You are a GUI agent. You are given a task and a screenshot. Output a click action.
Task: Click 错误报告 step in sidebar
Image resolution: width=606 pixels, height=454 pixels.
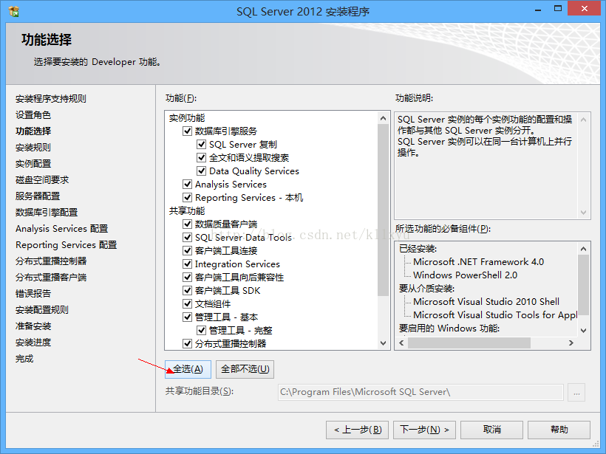(33, 293)
